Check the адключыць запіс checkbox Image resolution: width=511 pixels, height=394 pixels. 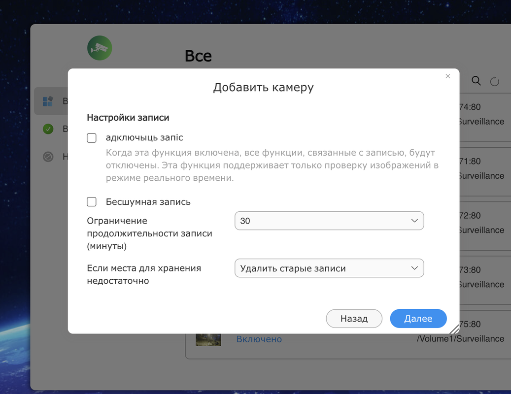(x=92, y=138)
